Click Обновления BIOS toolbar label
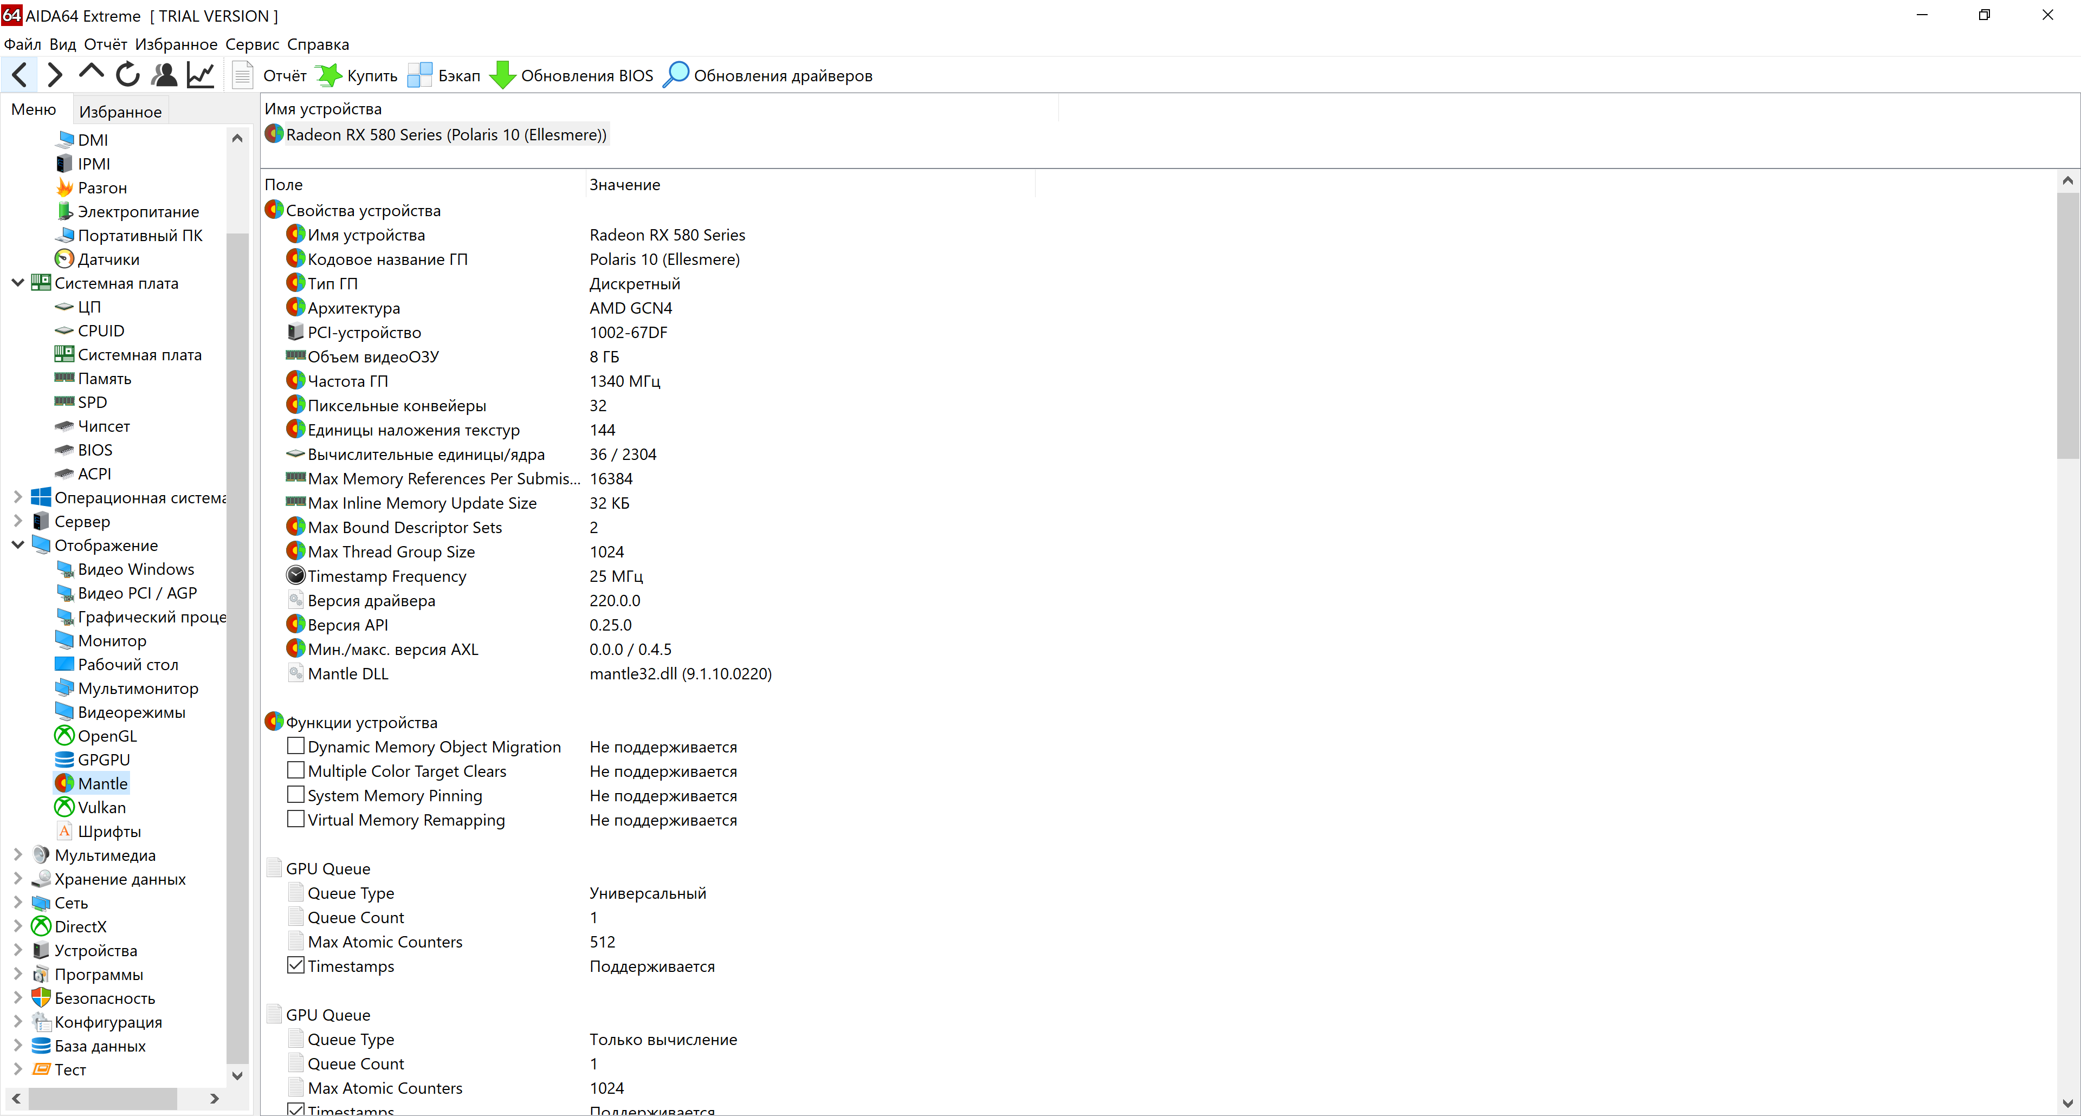The width and height of the screenshot is (2081, 1116). click(586, 76)
